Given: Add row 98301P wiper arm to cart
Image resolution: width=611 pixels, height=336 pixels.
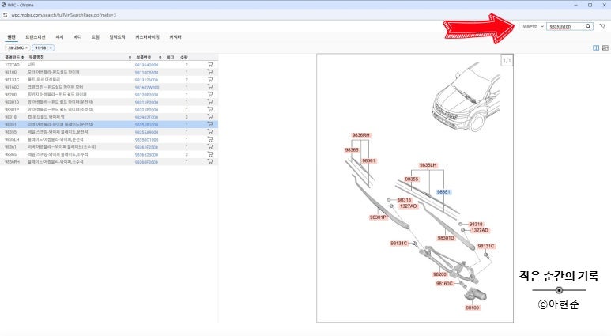Looking at the screenshot, I should coord(210,110).
